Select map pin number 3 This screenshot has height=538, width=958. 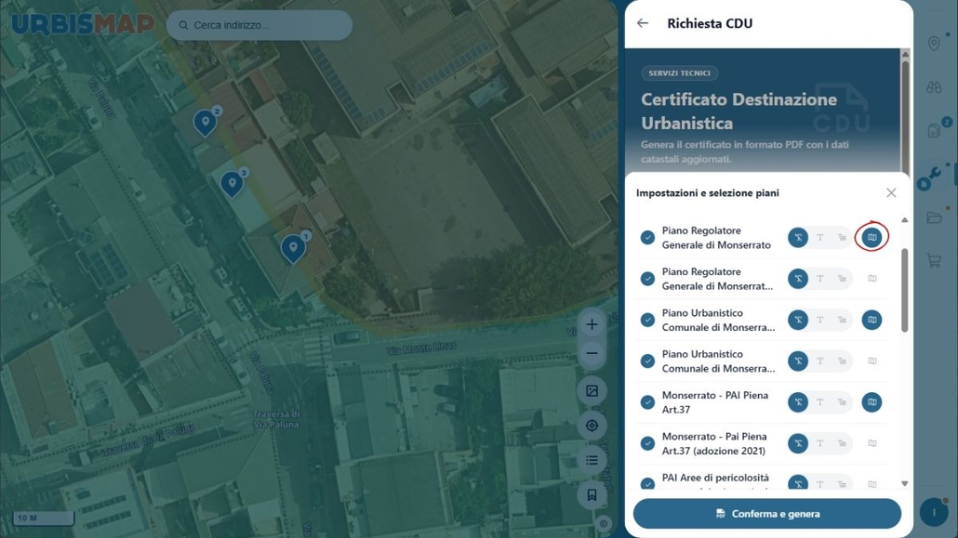pos(233,183)
